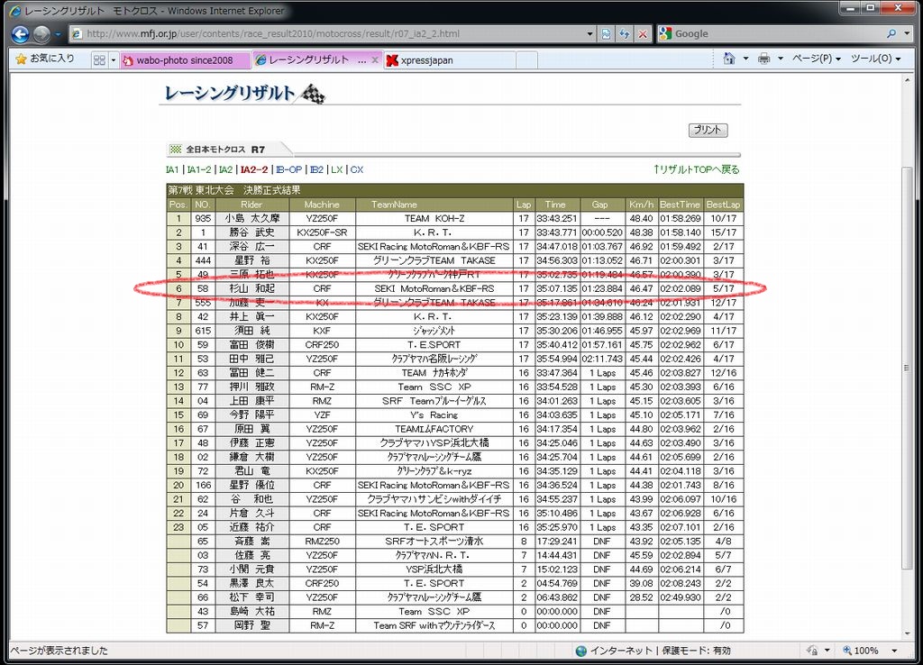Image resolution: width=923 pixels, height=665 pixels.
Task: Click the compatibility view icon in address bar
Action: tap(606, 33)
